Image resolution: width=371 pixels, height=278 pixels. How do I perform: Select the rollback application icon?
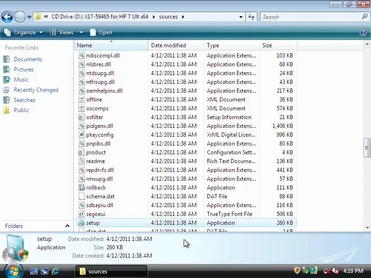[82, 188]
